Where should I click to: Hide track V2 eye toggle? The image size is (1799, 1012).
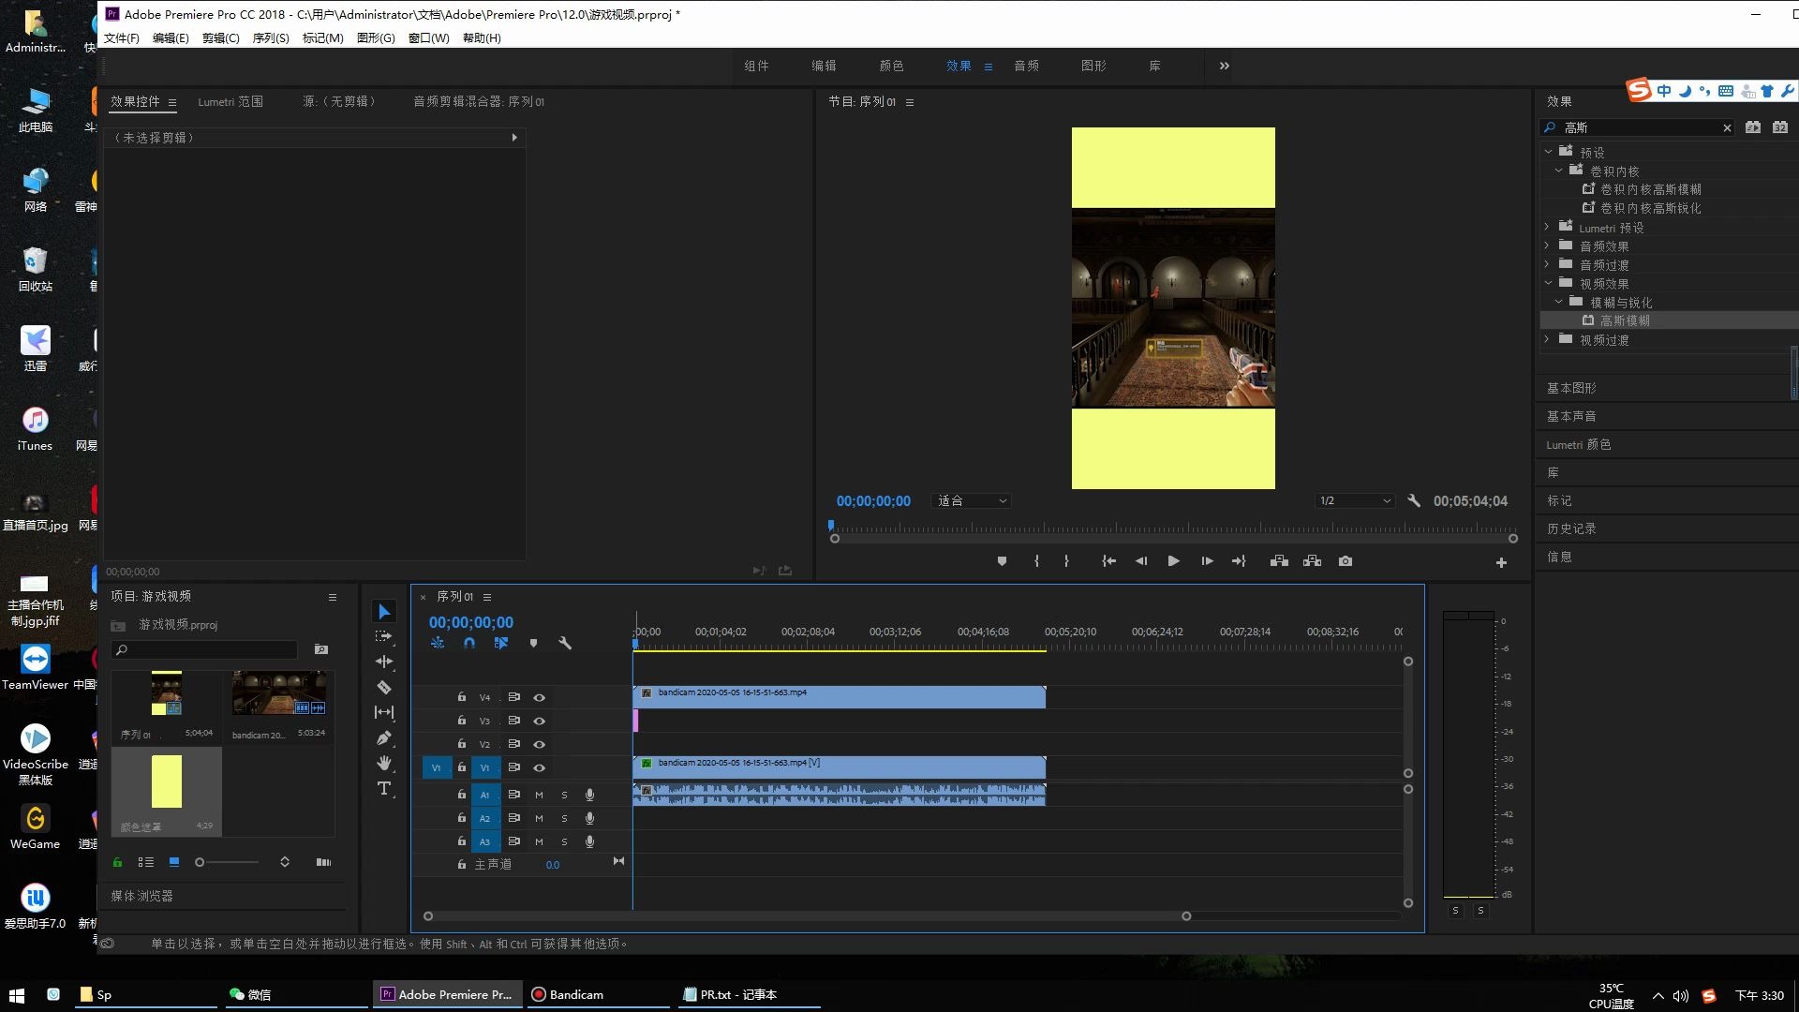click(x=539, y=744)
